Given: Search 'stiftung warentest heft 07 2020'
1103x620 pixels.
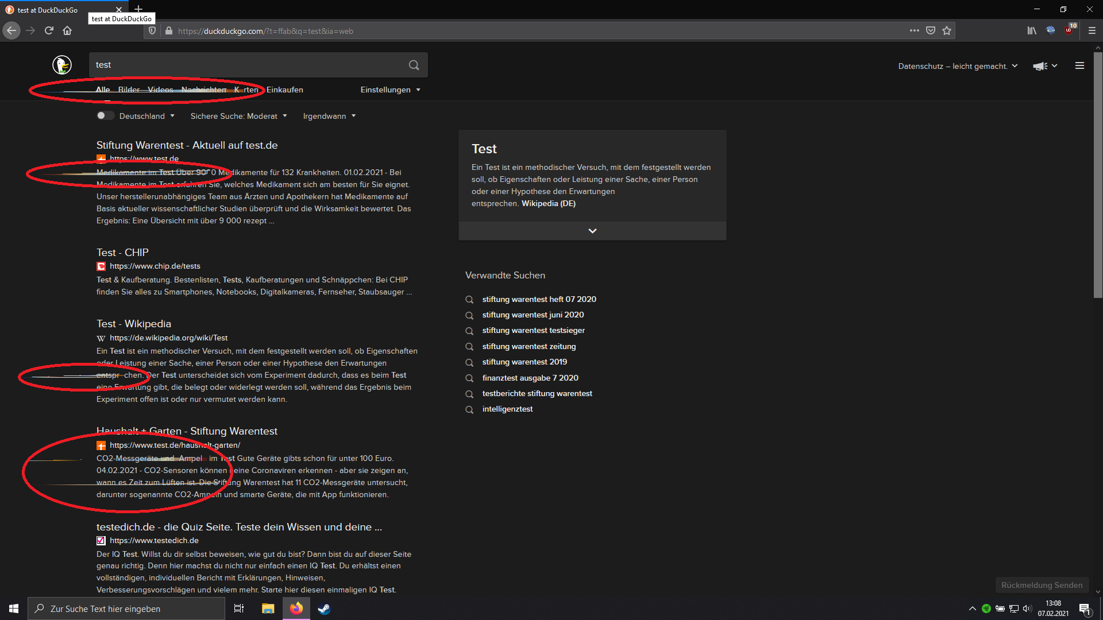Looking at the screenshot, I should click(539, 299).
